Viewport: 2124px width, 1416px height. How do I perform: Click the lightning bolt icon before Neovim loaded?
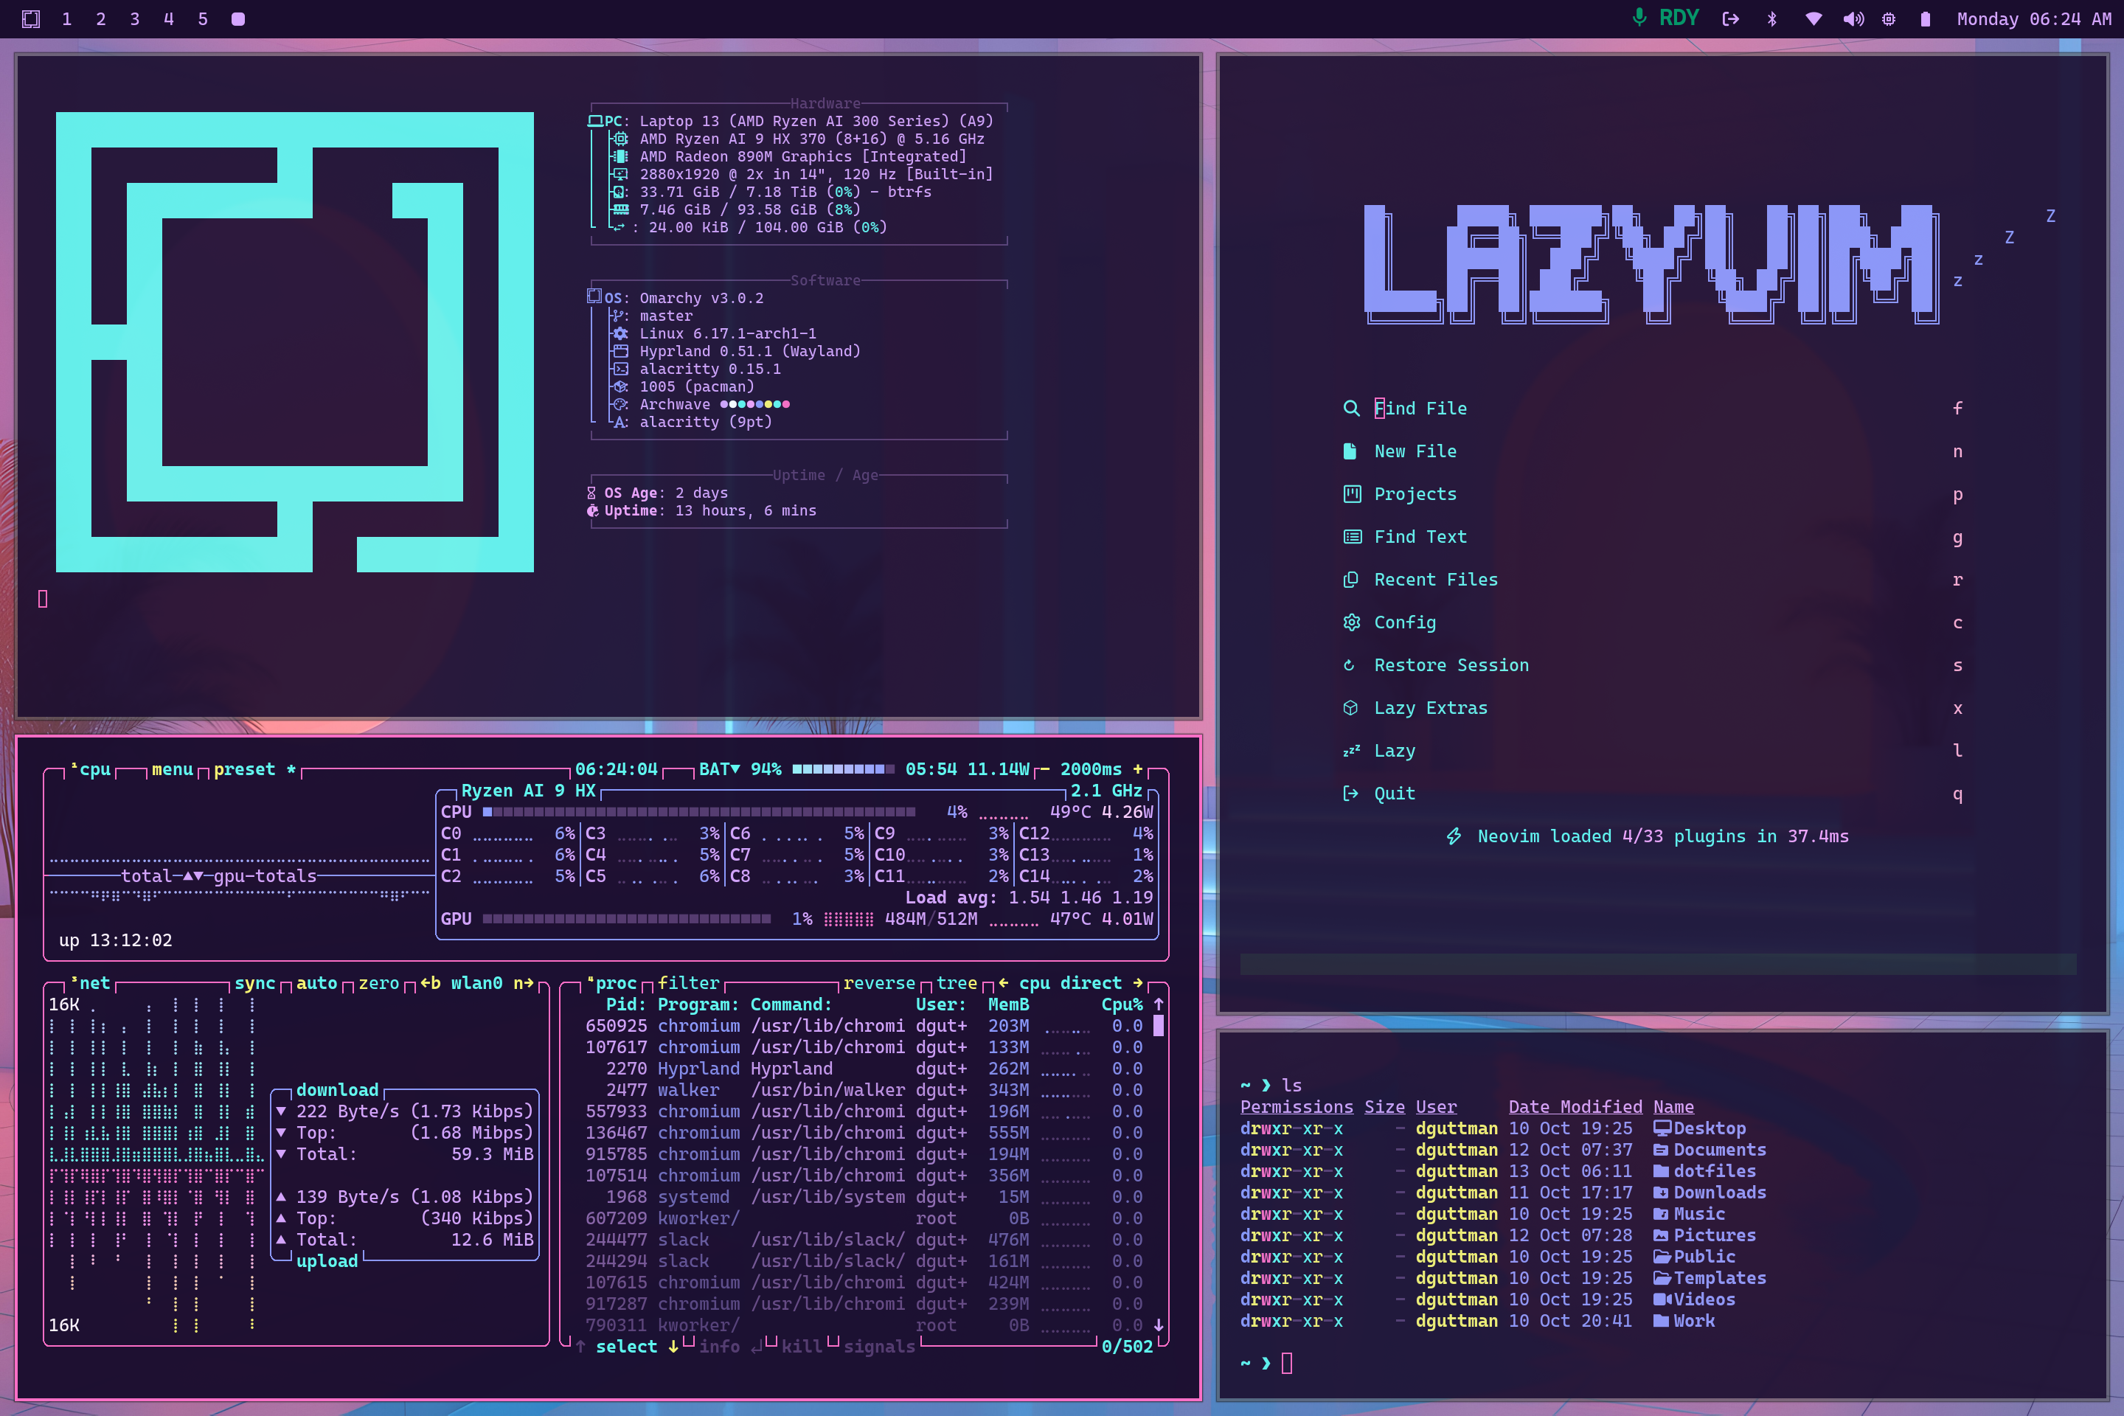click(x=1454, y=836)
